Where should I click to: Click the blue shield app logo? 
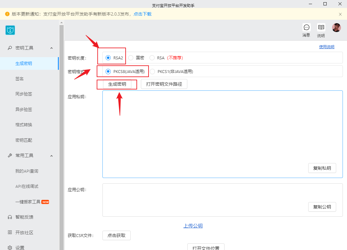[x=10, y=30]
